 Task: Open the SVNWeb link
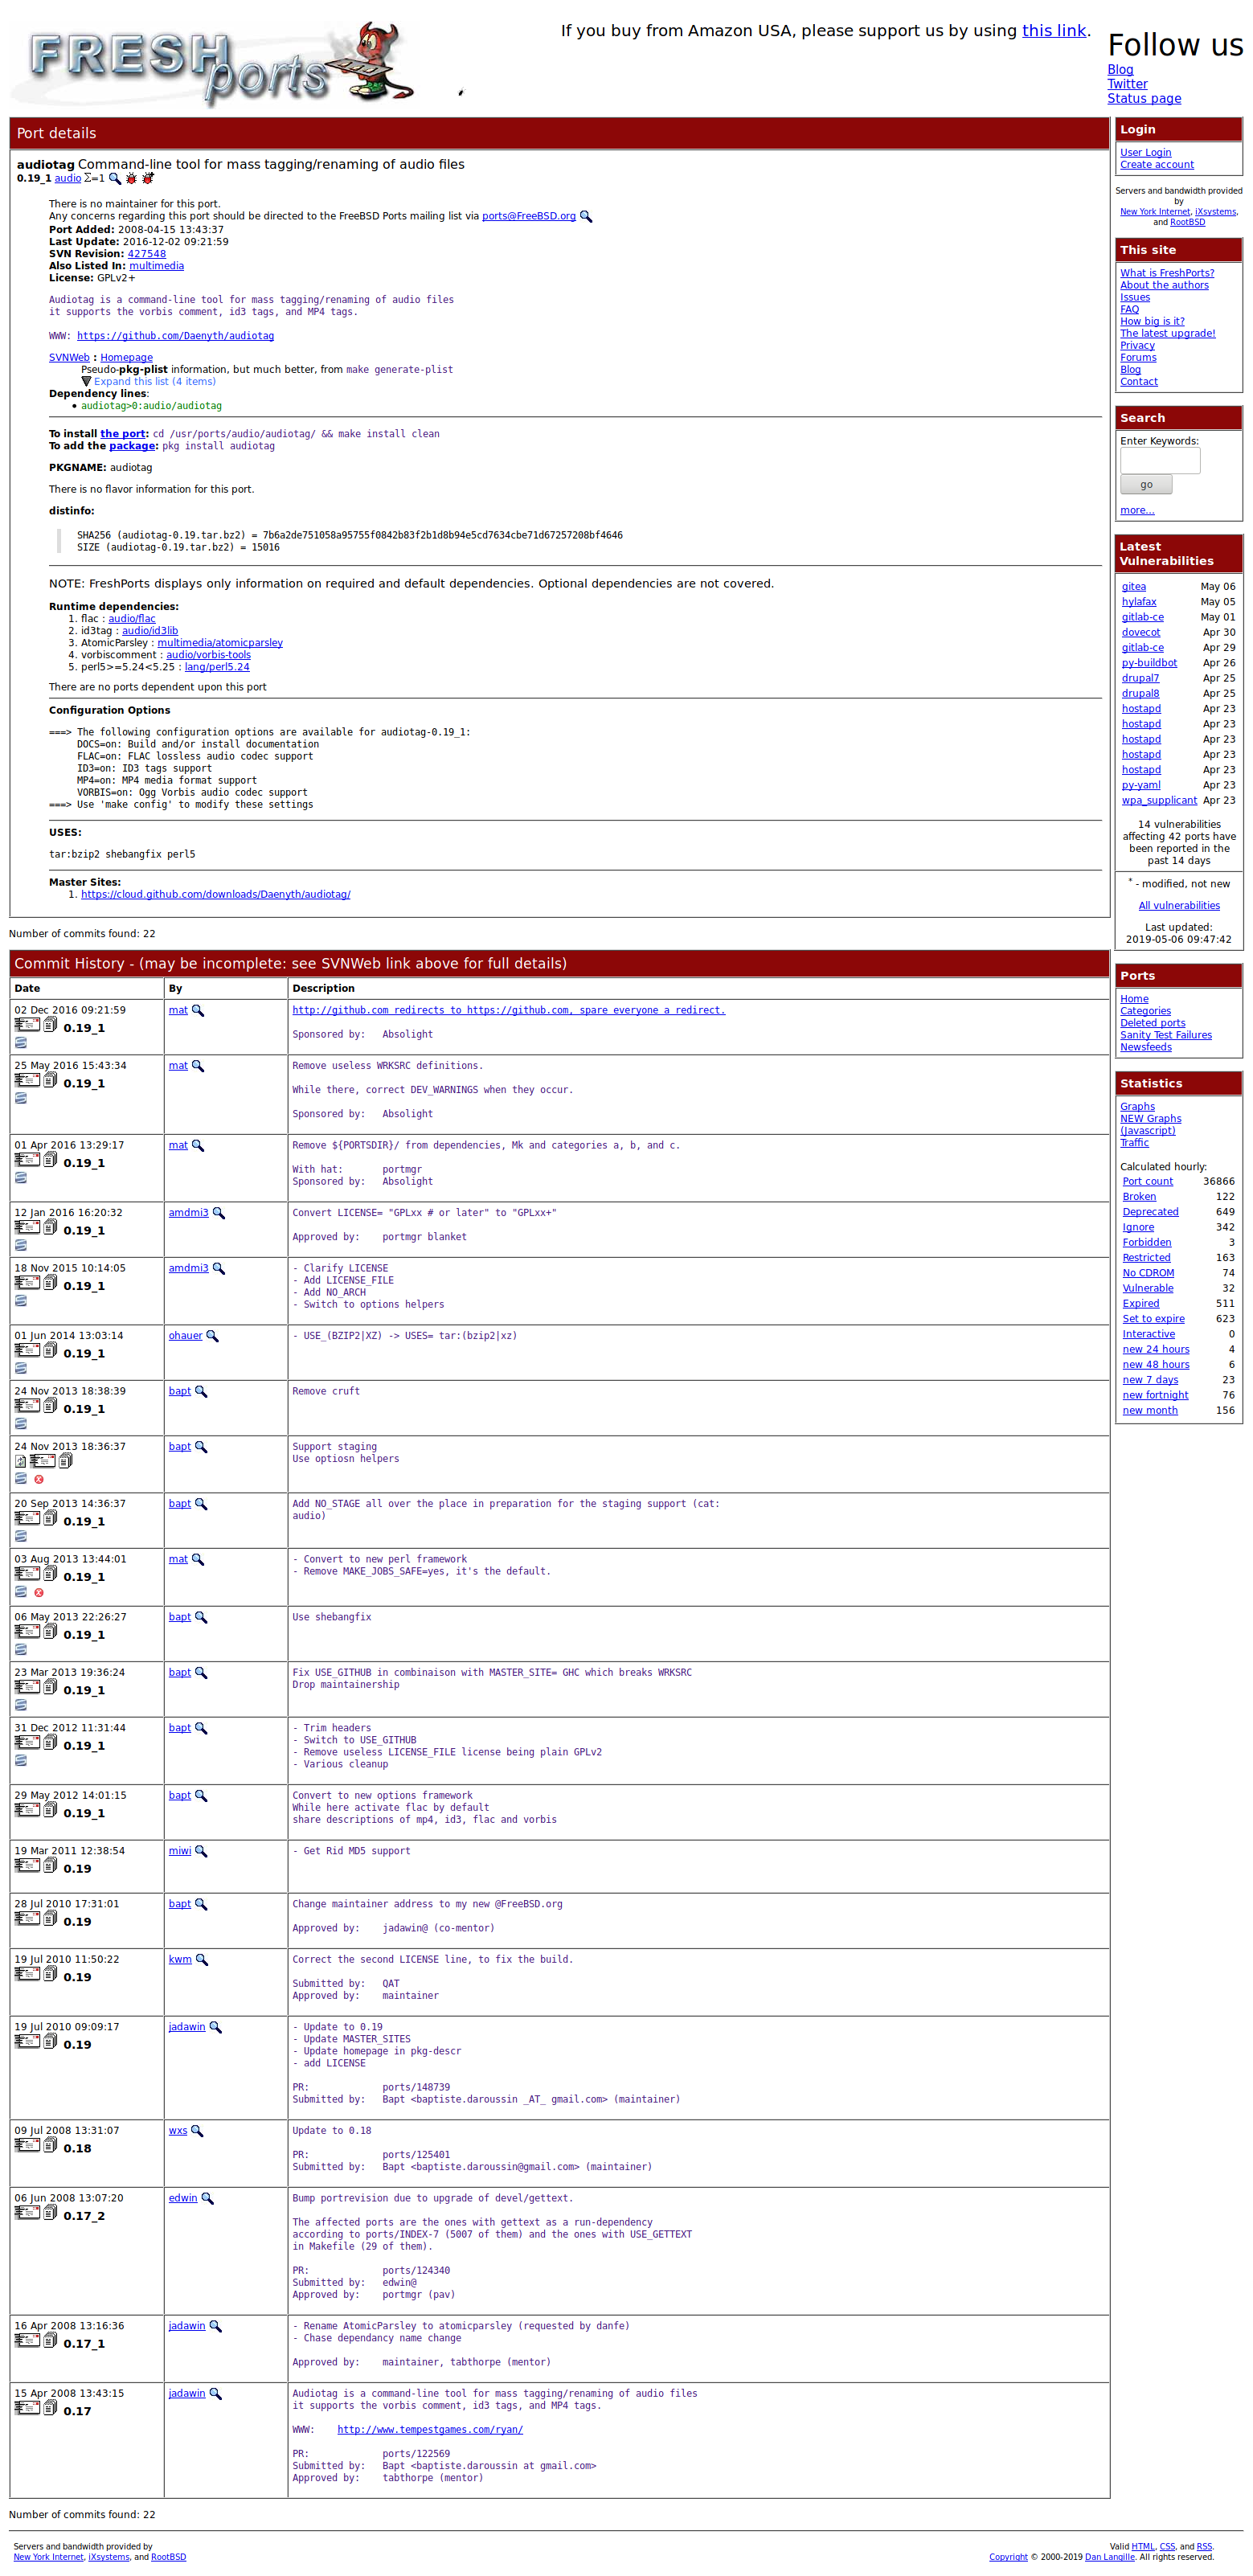[x=69, y=357]
